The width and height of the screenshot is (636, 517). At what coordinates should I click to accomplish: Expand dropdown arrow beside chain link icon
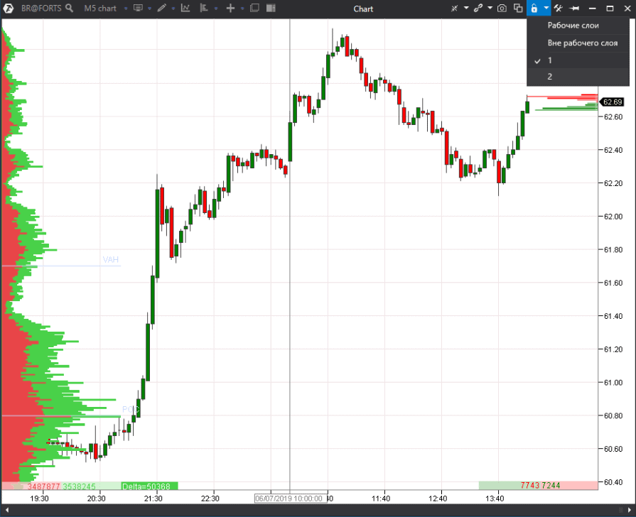tap(490, 9)
